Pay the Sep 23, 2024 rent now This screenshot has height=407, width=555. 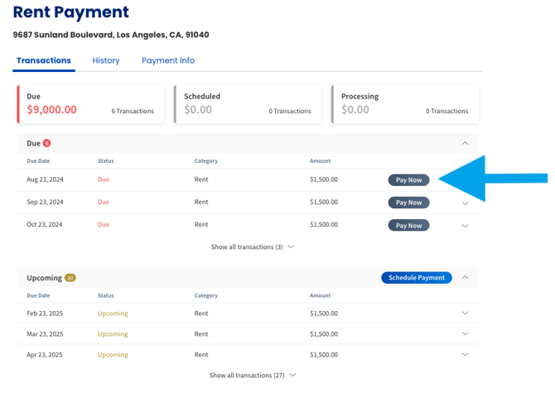tap(409, 203)
